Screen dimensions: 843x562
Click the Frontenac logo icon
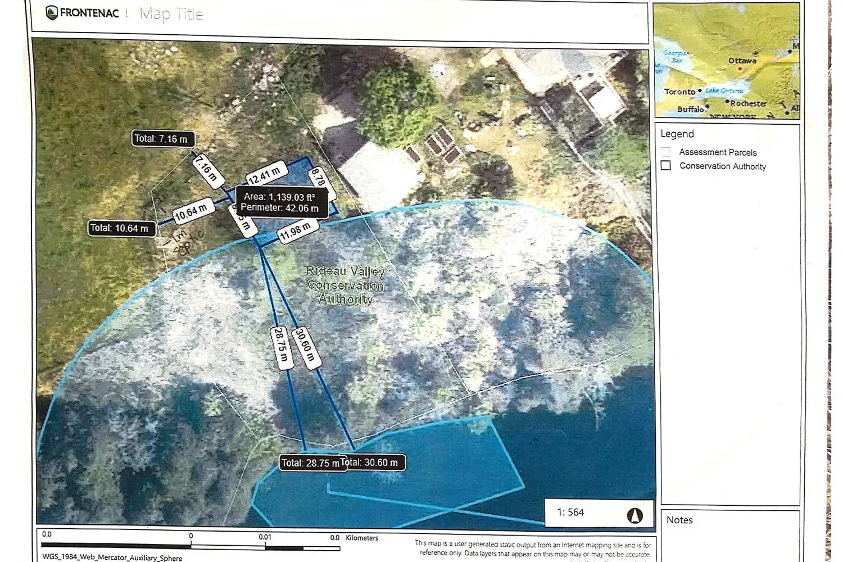[52, 12]
